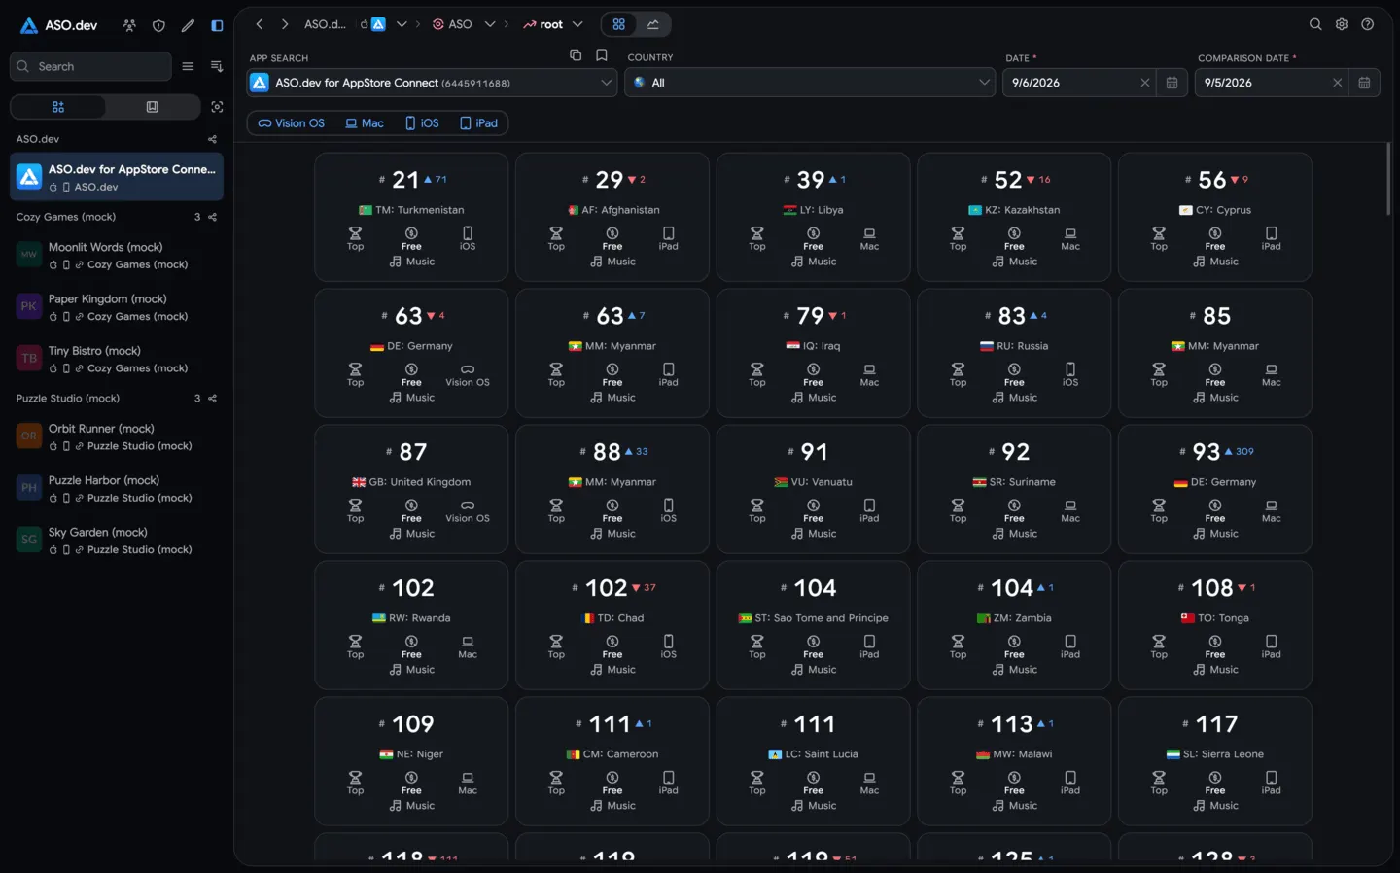1400x873 pixels.
Task: Switch to grid card view toggle
Action: click(619, 24)
